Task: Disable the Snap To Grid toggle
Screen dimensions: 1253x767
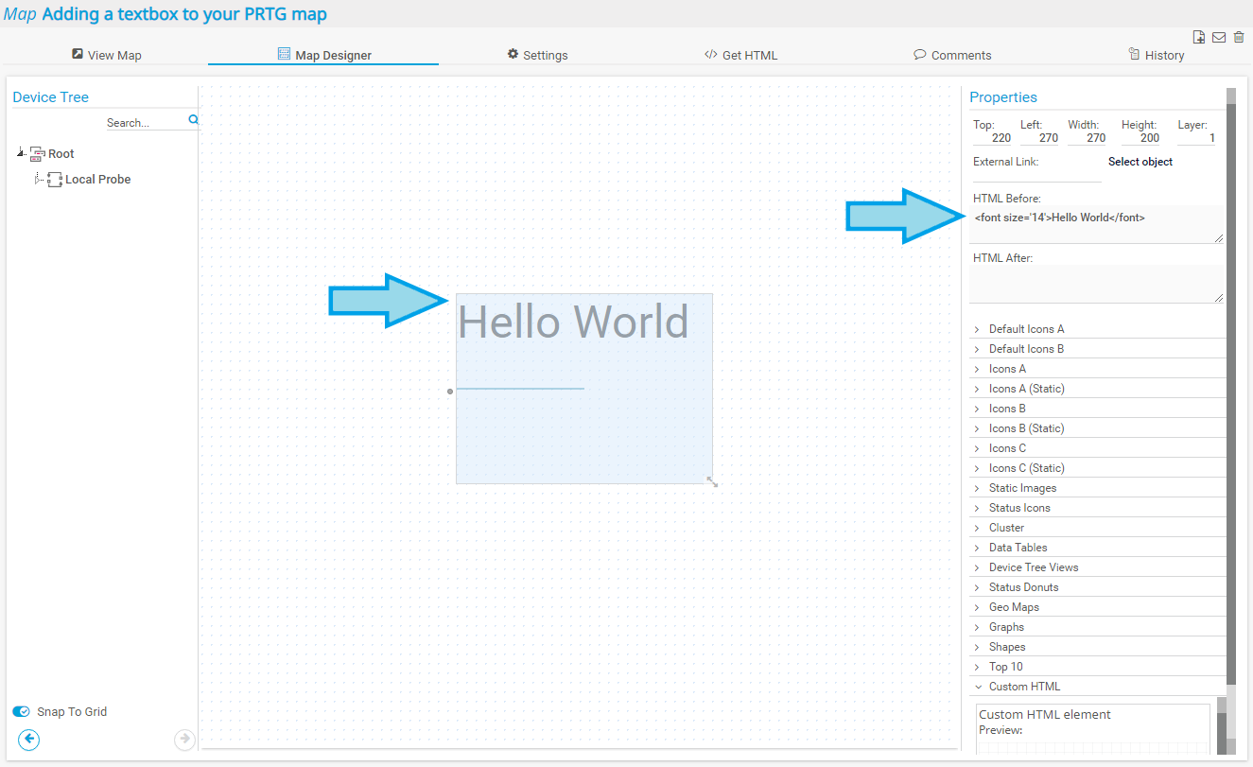Action: [21, 711]
